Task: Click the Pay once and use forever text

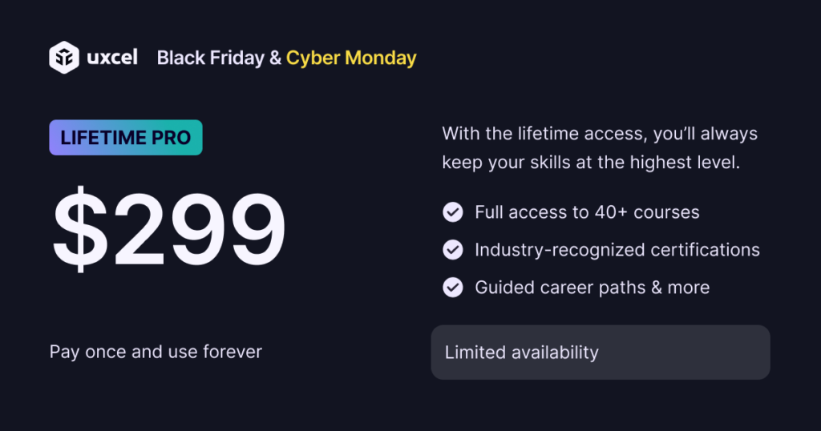Action: click(x=156, y=352)
